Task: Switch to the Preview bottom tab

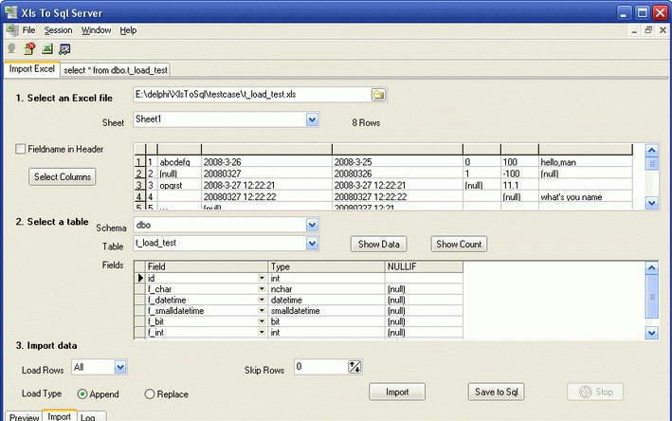Action: pos(24,416)
